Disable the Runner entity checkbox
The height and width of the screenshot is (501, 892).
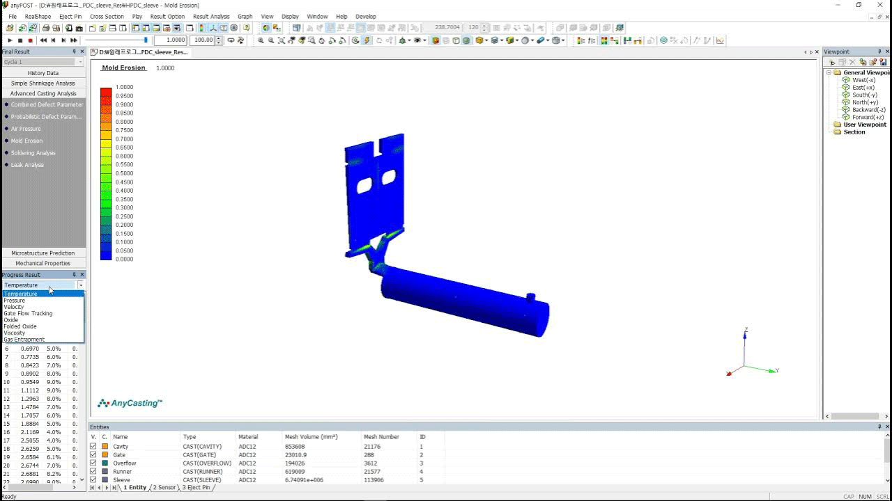(93, 472)
